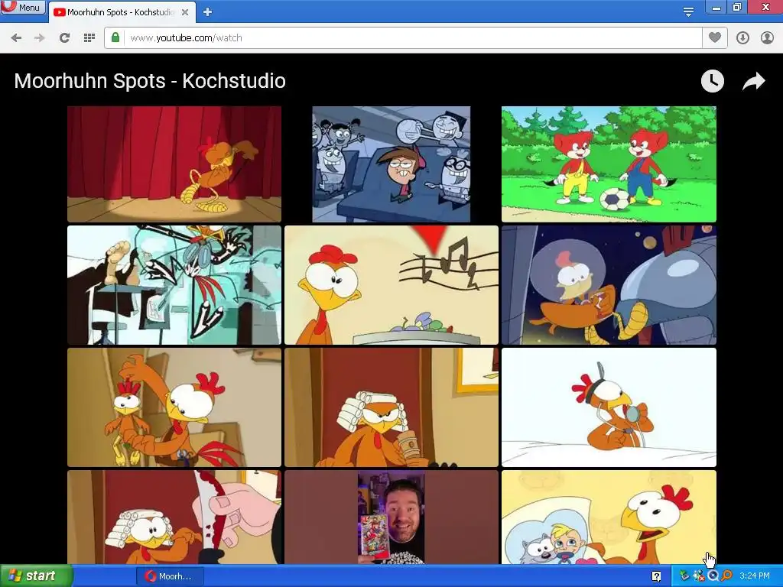Screen dimensions: 783x587
Task: Open the user account profile icon
Action: pos(767,38)
